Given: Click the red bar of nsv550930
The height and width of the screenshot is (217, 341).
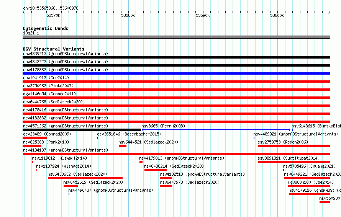Looking at the screenshot, I should pos(325,202).
